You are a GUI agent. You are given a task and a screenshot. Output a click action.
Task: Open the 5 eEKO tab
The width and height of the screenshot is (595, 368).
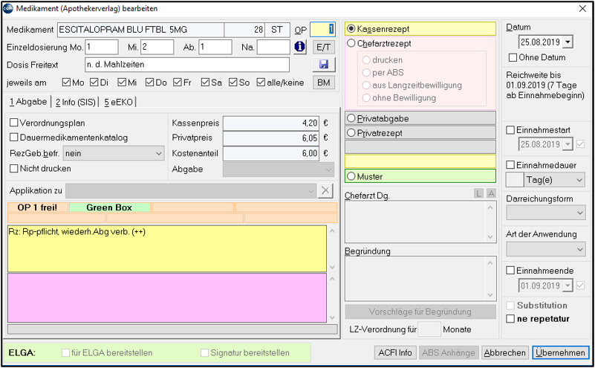coord(118,102)
